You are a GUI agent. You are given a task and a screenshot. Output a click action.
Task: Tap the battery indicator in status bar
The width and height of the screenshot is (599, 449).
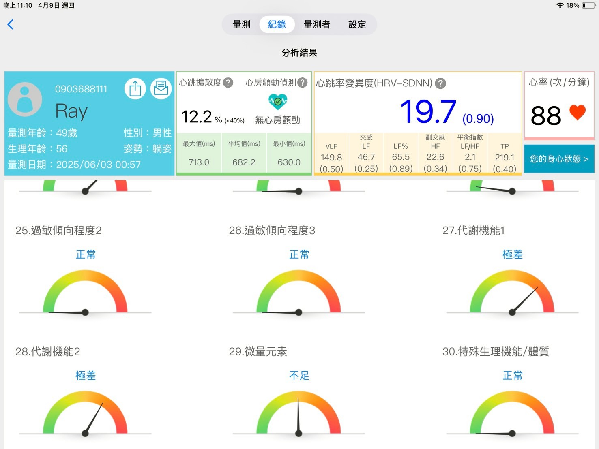pyautogui.click(x=588, y=5)
